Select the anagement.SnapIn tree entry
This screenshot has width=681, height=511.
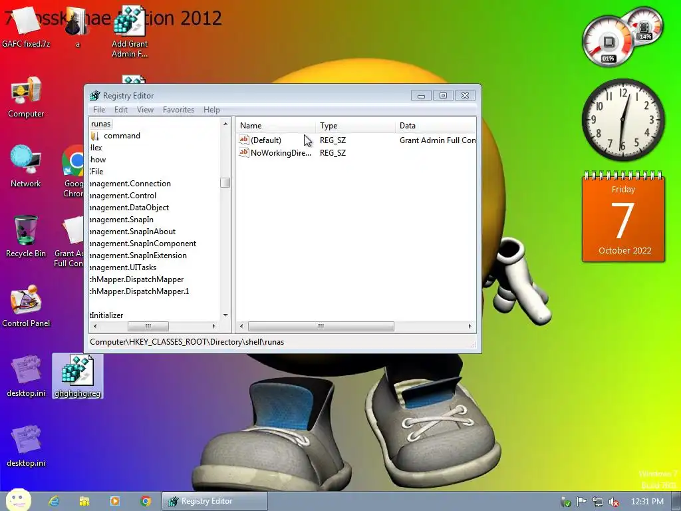click(x=121, y=220)
